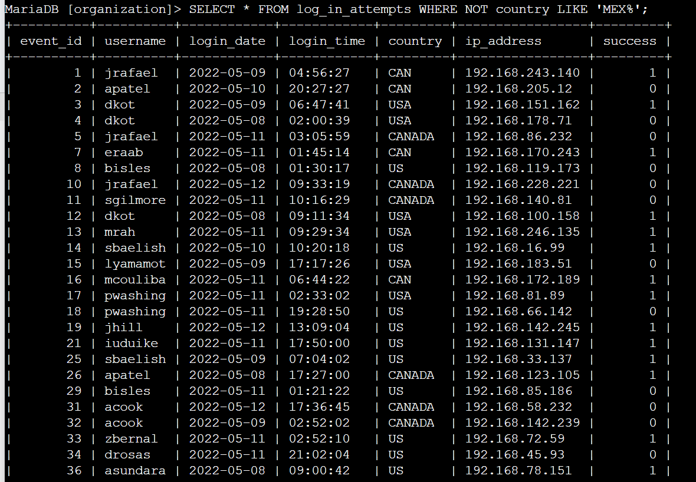
Task: Select the login_time column header
Action: pyautogui.click(x=327, y=41)
